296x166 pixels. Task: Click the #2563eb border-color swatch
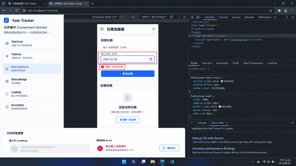[213, 88]
